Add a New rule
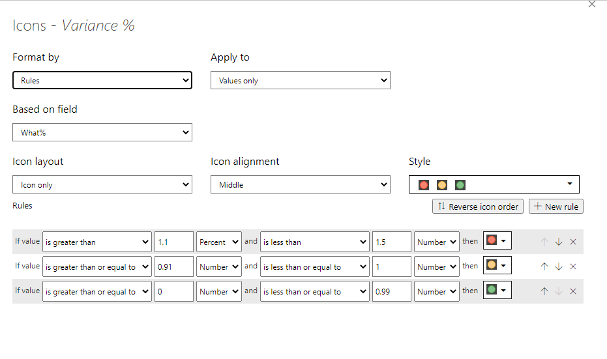 pyautogui.click(x=556, y=206)
